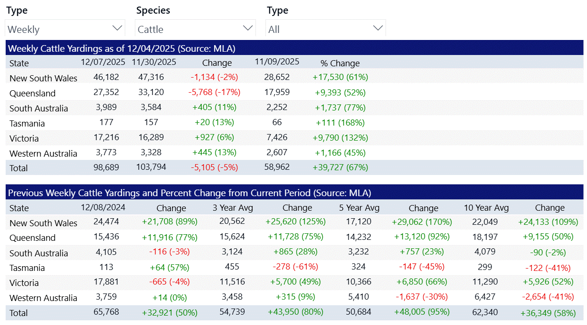Click the 46,182 New South Wales value
587x325 pixels.
coord(107,77)
